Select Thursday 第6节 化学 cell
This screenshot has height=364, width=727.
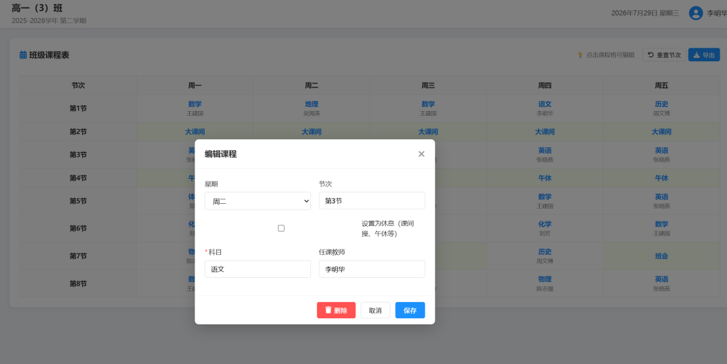(545, 229)
